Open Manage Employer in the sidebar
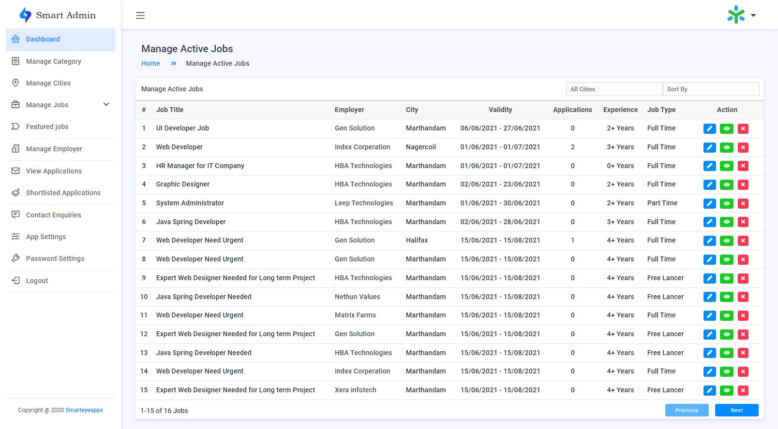This screenshot has width=778, height=429. (x=54, y=149)
